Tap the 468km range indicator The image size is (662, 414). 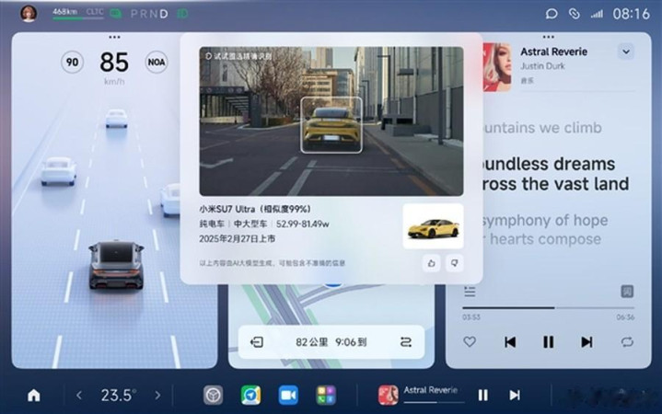tap(64, 12)
